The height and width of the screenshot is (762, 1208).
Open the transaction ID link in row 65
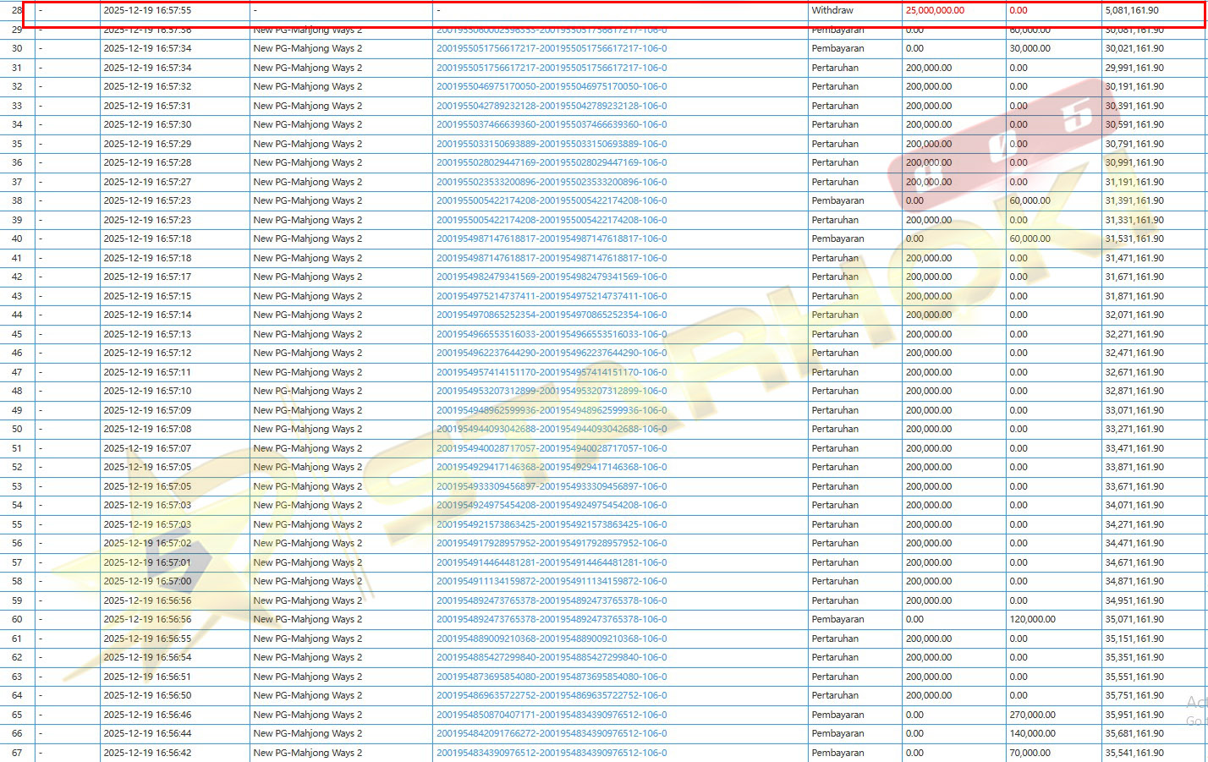point(551,715)
